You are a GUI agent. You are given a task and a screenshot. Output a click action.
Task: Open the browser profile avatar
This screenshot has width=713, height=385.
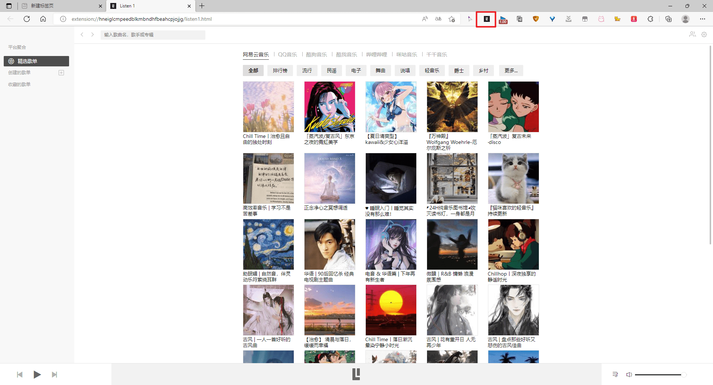coord(686,19)
